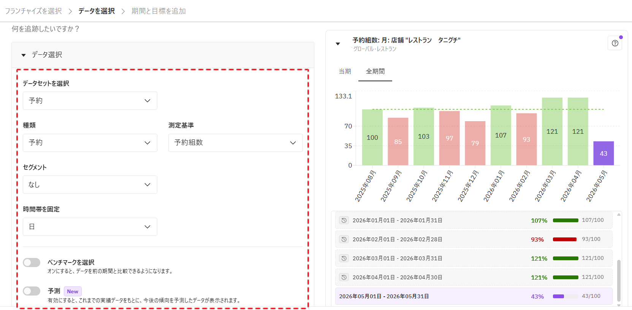The height and width of the screenshot is (310, 632).
Task: Click the 2025年08月 bar showing 100
Action: pyautogui.click(x=372, y=137)
